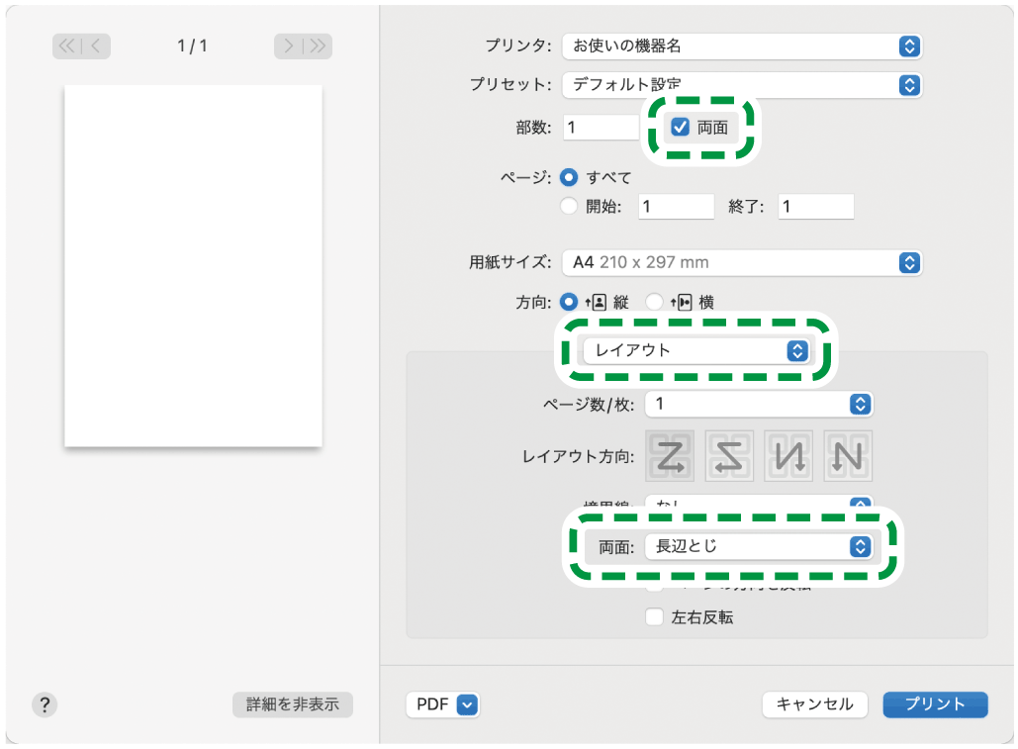
Task: Open the help question mark icon
Action: (x=44, y=704)
